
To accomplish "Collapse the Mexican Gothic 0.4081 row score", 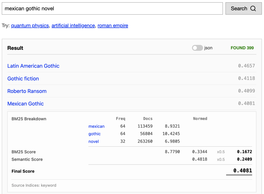I will pyautogui.click(x=246, y=103).
